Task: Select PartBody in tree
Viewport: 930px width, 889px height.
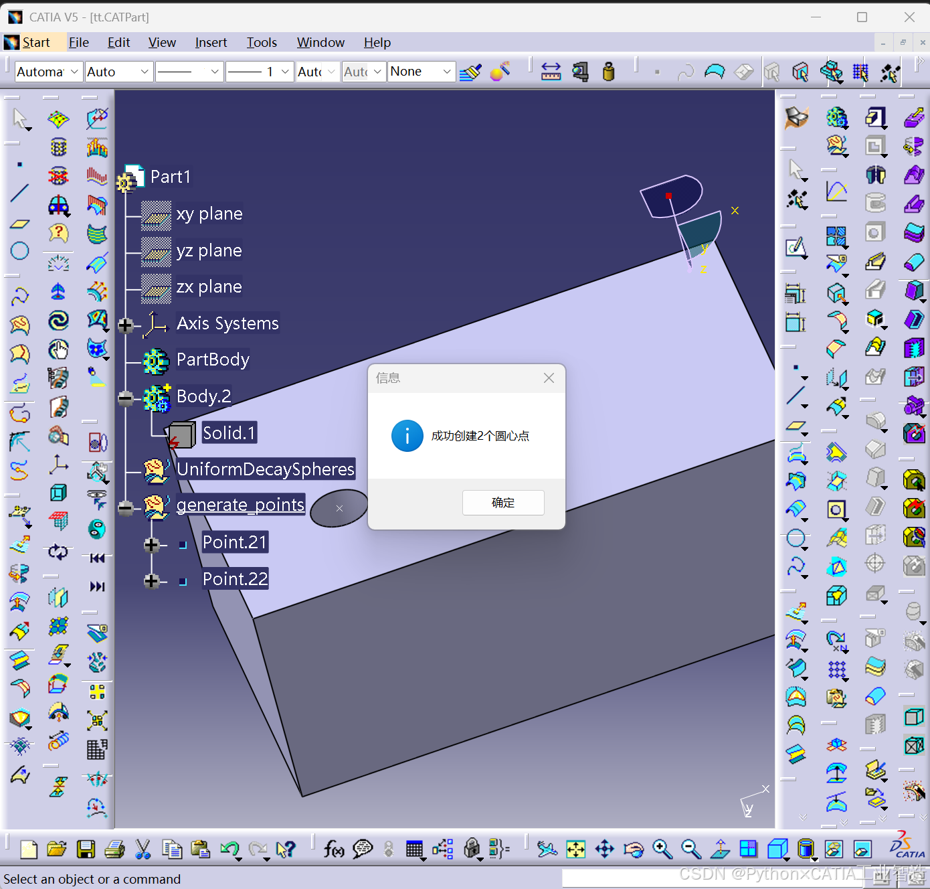Action: (x=213, y=359)
